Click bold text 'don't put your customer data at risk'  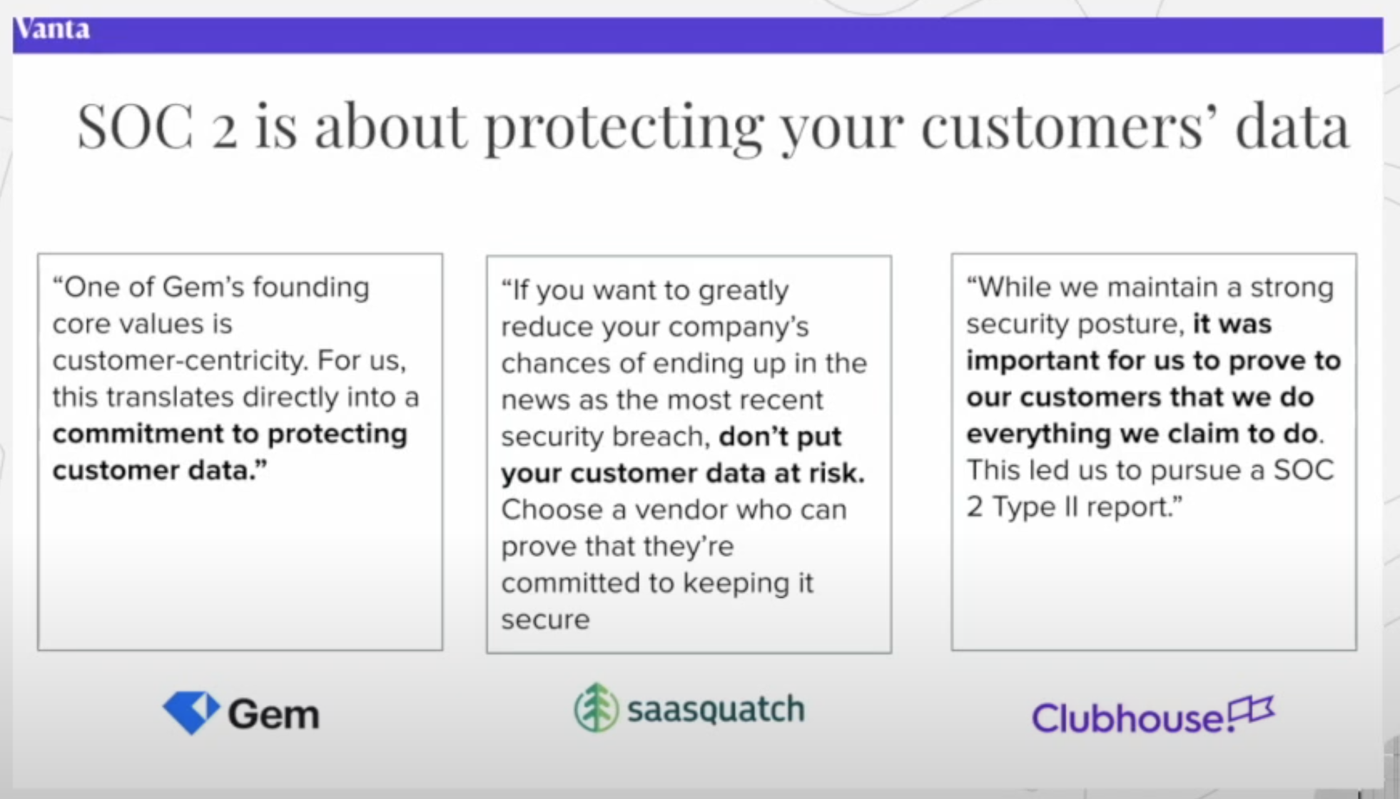click(683, 454)
